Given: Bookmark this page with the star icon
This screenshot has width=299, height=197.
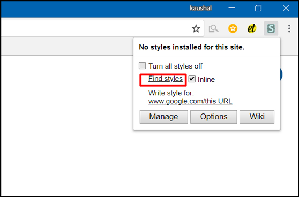Looking at the screenshot, I should (x=196, y=28).
